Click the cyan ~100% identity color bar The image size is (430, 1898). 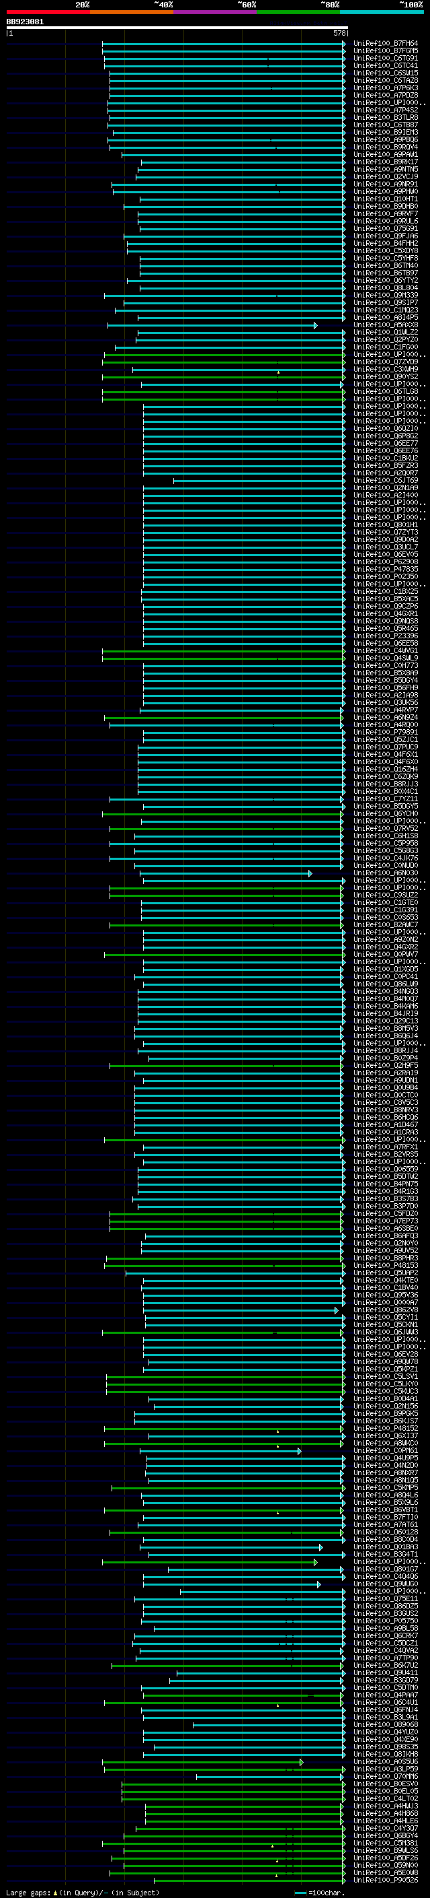click(382, 12)
